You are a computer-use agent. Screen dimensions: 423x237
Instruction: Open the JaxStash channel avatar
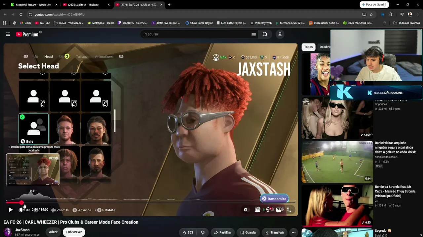click(x=8, y=232)
